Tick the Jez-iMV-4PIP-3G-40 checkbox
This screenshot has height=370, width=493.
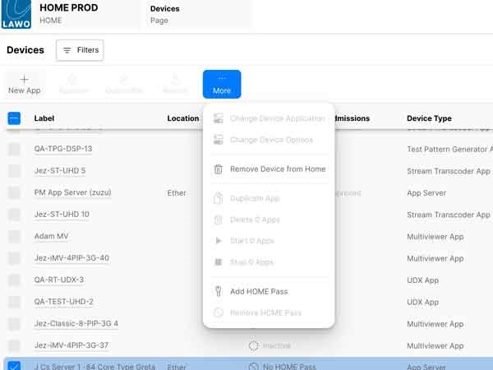coord(14,258)
